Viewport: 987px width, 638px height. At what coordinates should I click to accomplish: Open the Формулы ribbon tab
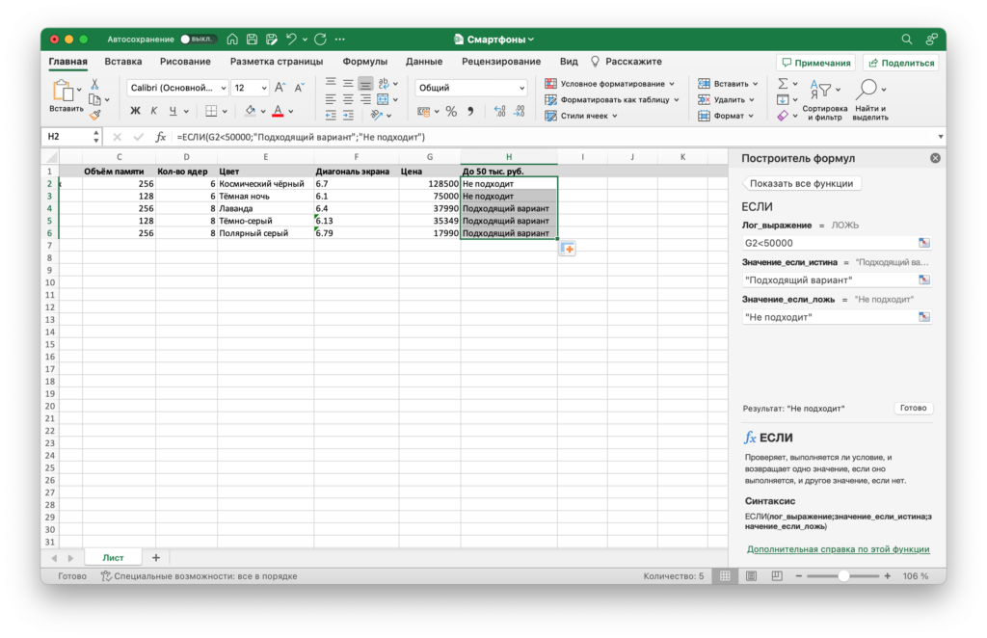(x=364, y=62)
